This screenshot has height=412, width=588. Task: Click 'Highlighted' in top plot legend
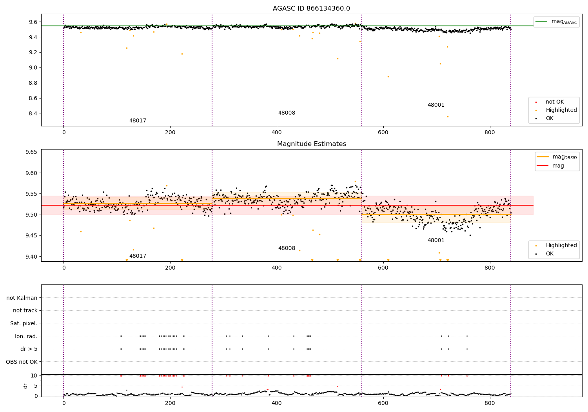(x=561, y=110)
